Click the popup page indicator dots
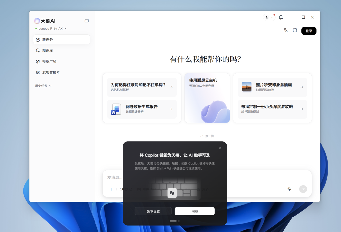This screenshot has height=232, width=341. pyautogui.click(x=175, y=221)
